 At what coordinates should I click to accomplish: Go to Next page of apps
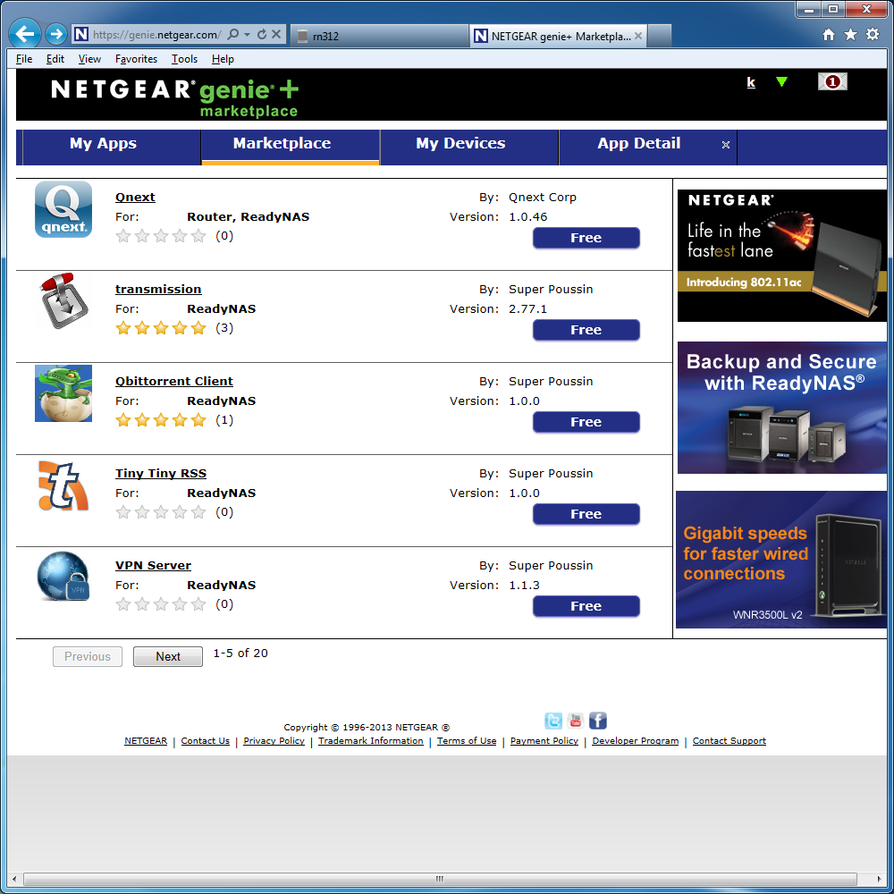[168, 656]
